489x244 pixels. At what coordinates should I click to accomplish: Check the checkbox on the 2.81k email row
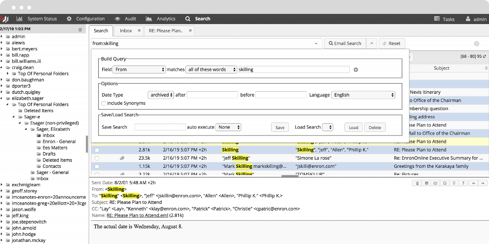click(x=97, y=149)
